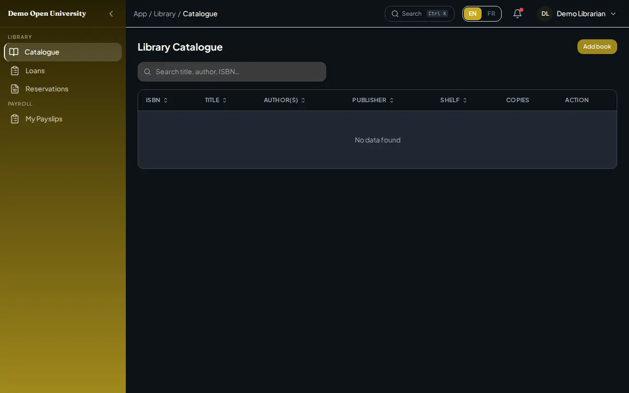
Task: Open notifications via the bell icon
Action: 517,14
